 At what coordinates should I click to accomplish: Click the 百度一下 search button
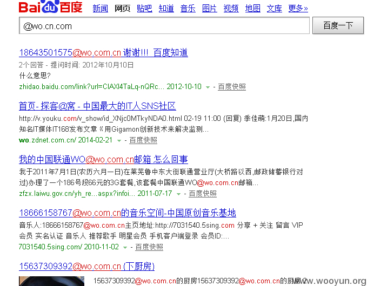338,25
